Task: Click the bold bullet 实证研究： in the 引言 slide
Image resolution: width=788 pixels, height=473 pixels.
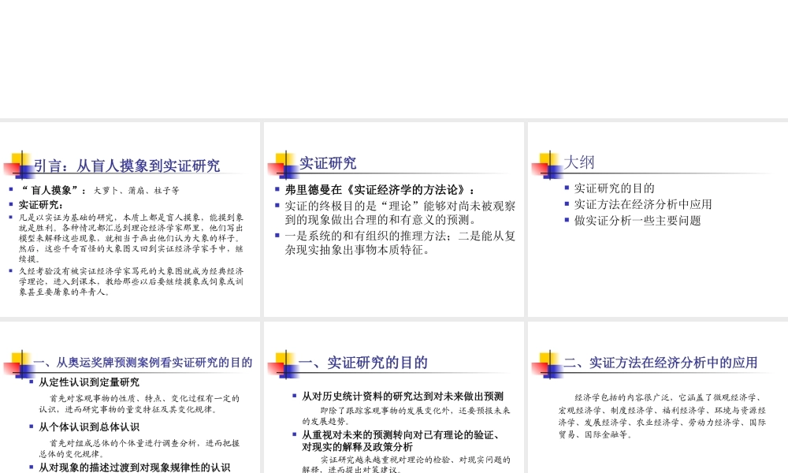Action: tap(41, 205)
